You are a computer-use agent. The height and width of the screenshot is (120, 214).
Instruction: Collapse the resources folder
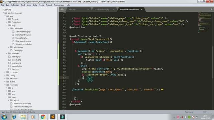[x=5, y=85]
